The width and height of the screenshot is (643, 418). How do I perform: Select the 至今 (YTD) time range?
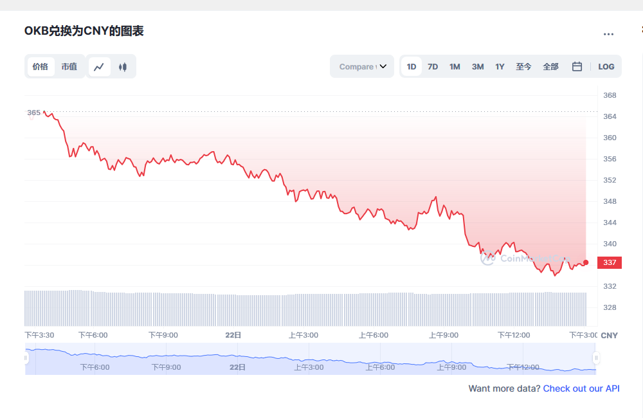(523, 67)
